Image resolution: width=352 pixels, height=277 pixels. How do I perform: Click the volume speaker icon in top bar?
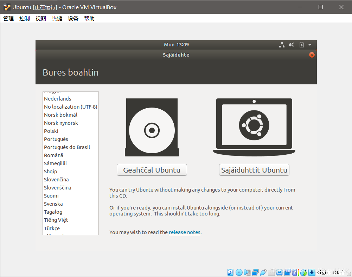coord(292,45)
